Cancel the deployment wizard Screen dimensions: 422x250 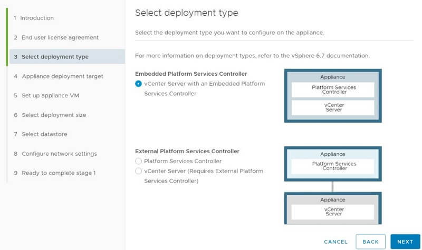tap(335, 242)
